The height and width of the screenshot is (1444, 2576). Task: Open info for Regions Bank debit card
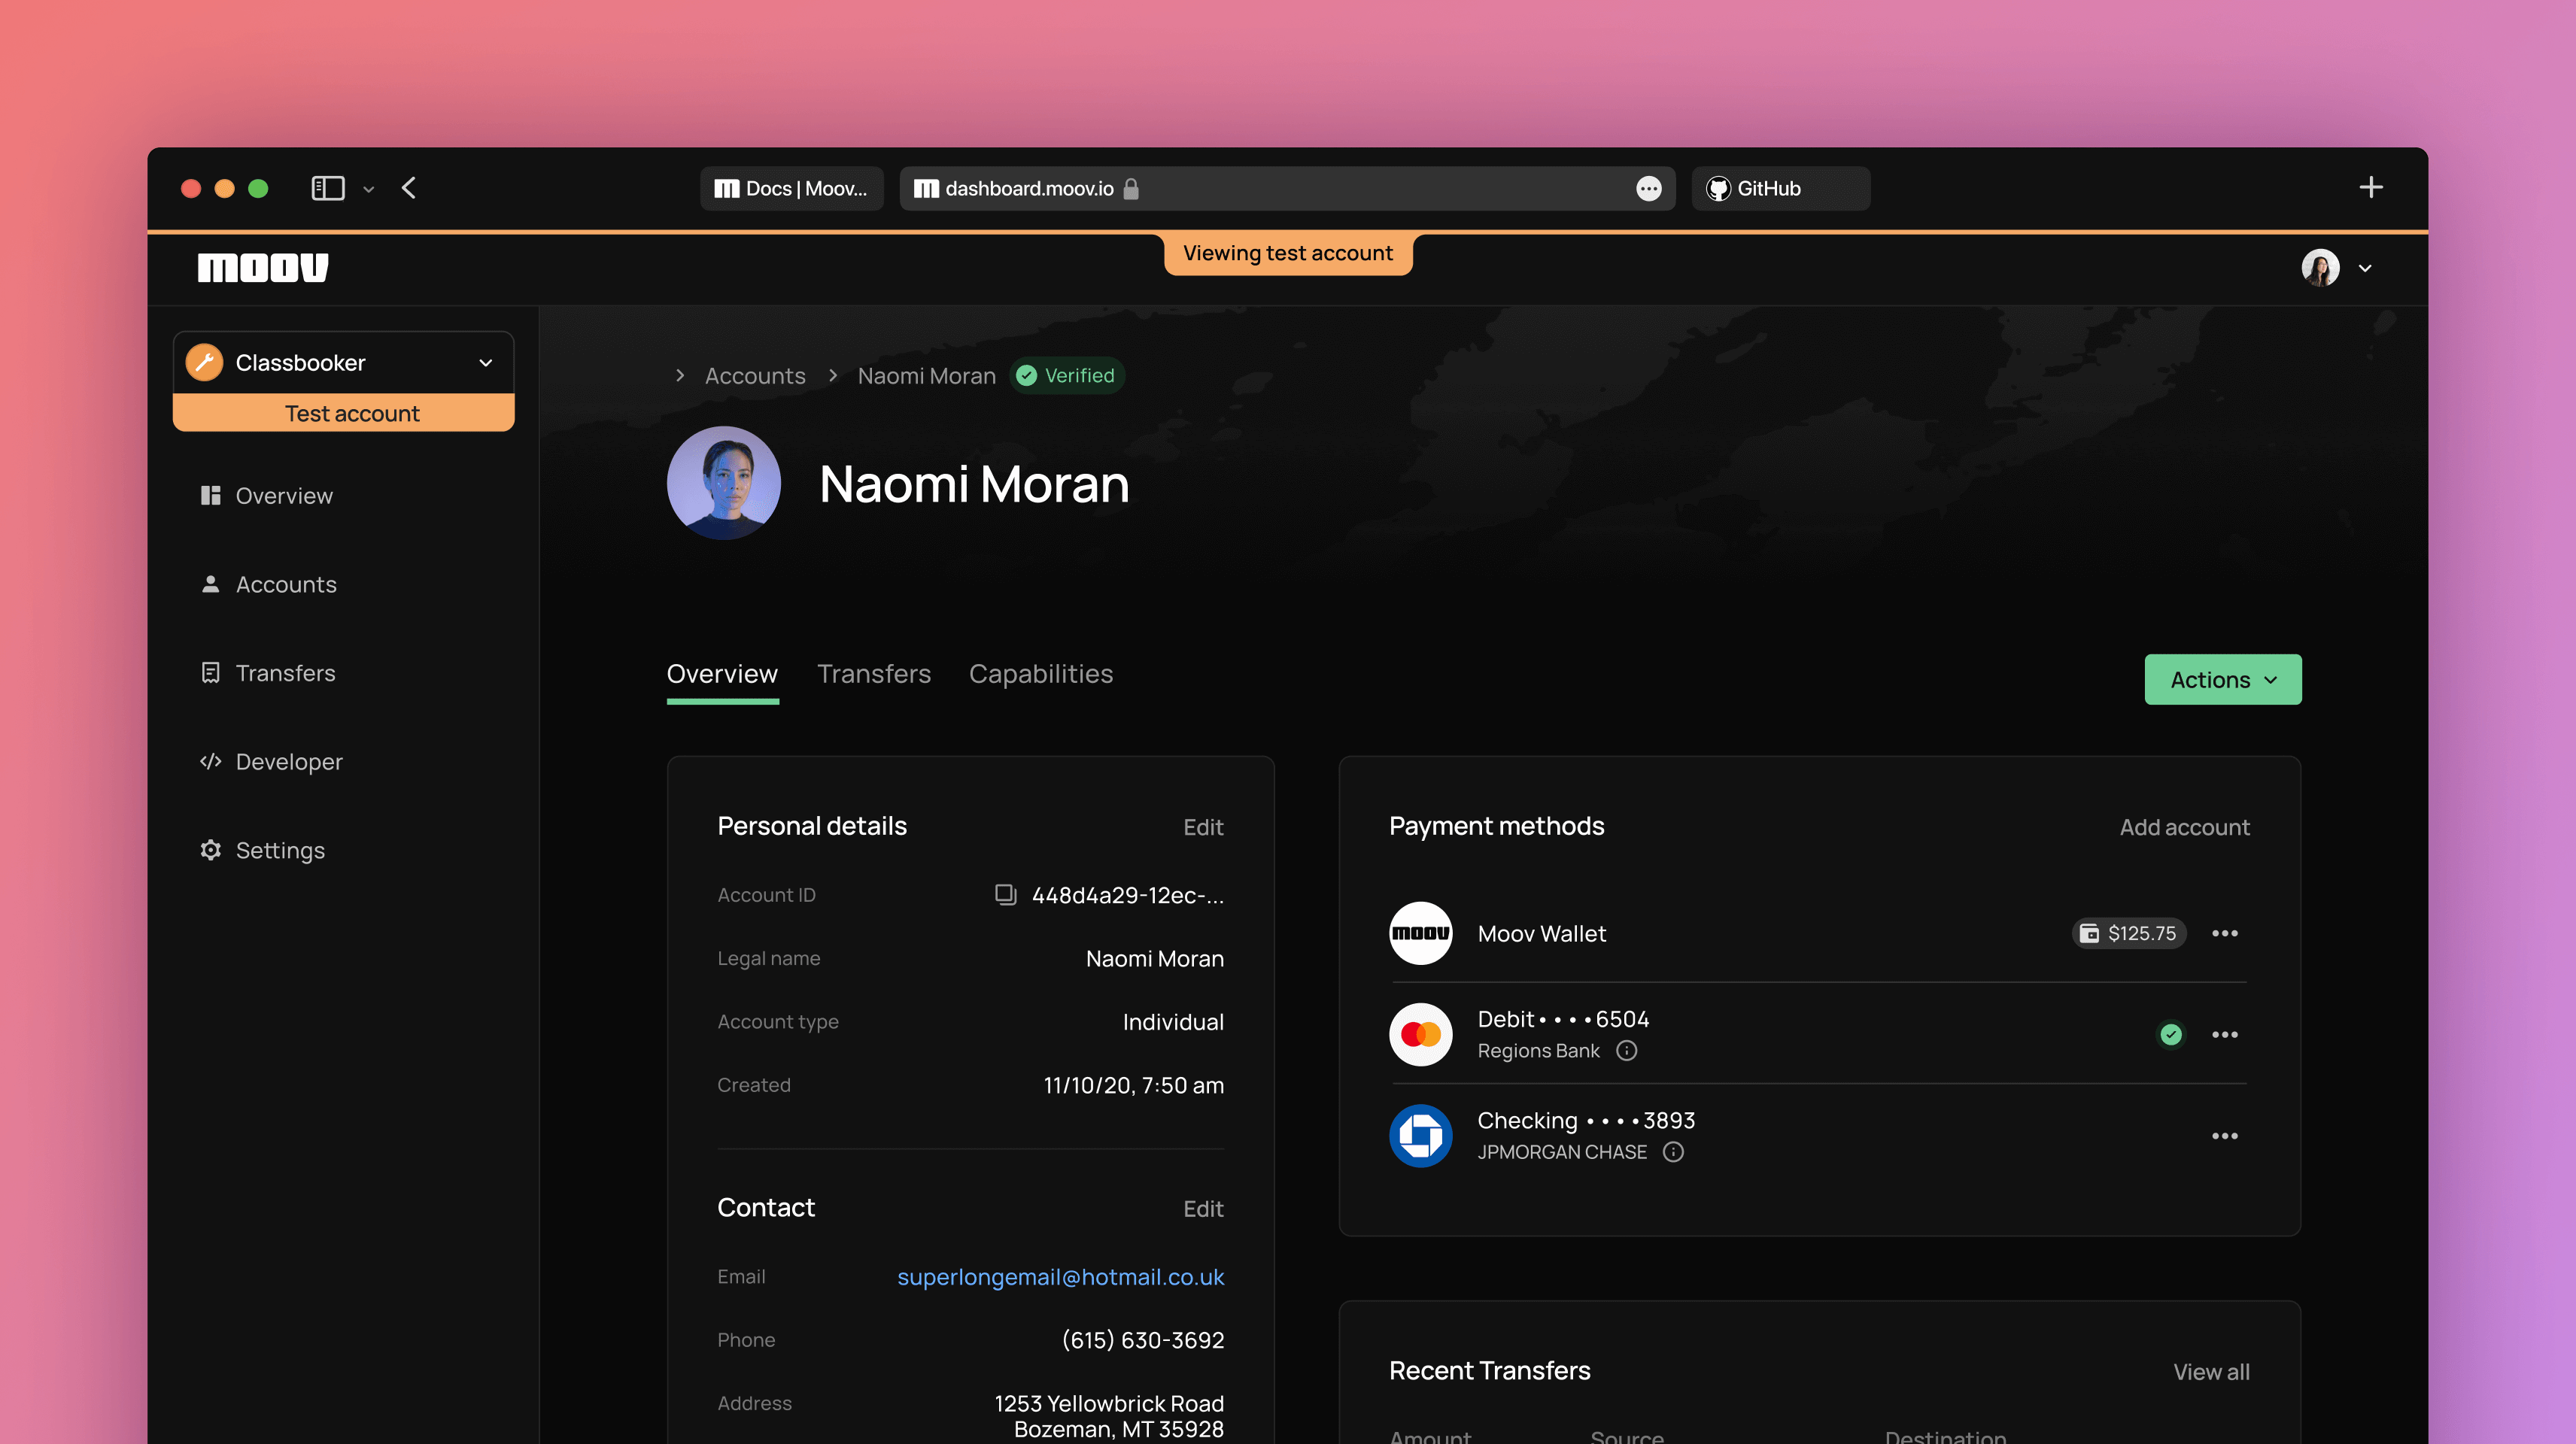pyautogui.click(x=1626, y=1051)
